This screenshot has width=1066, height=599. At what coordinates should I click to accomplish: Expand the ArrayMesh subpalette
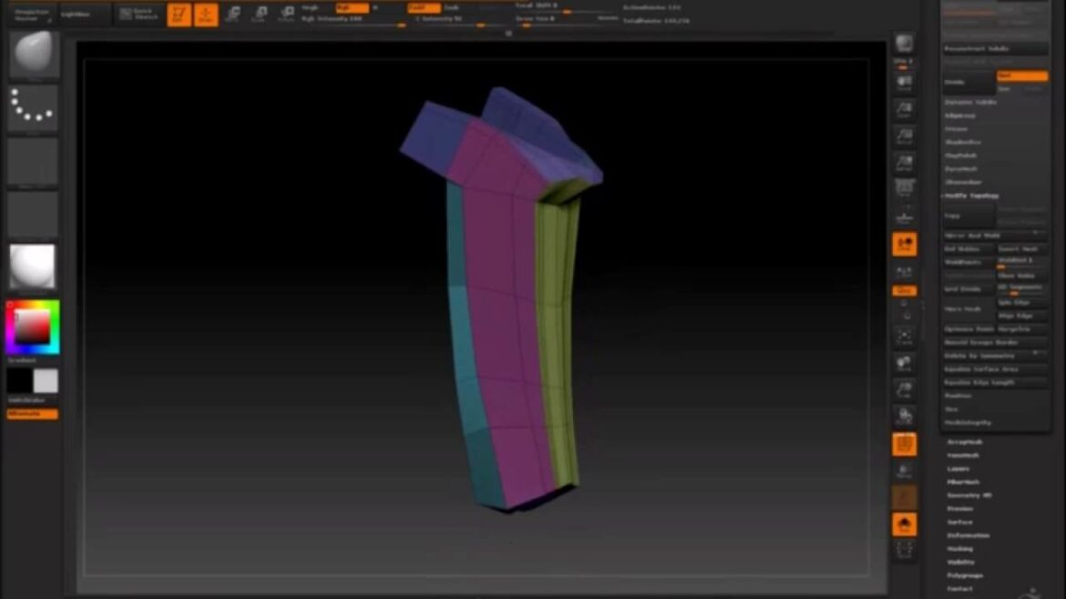click(x=964, y=442)
